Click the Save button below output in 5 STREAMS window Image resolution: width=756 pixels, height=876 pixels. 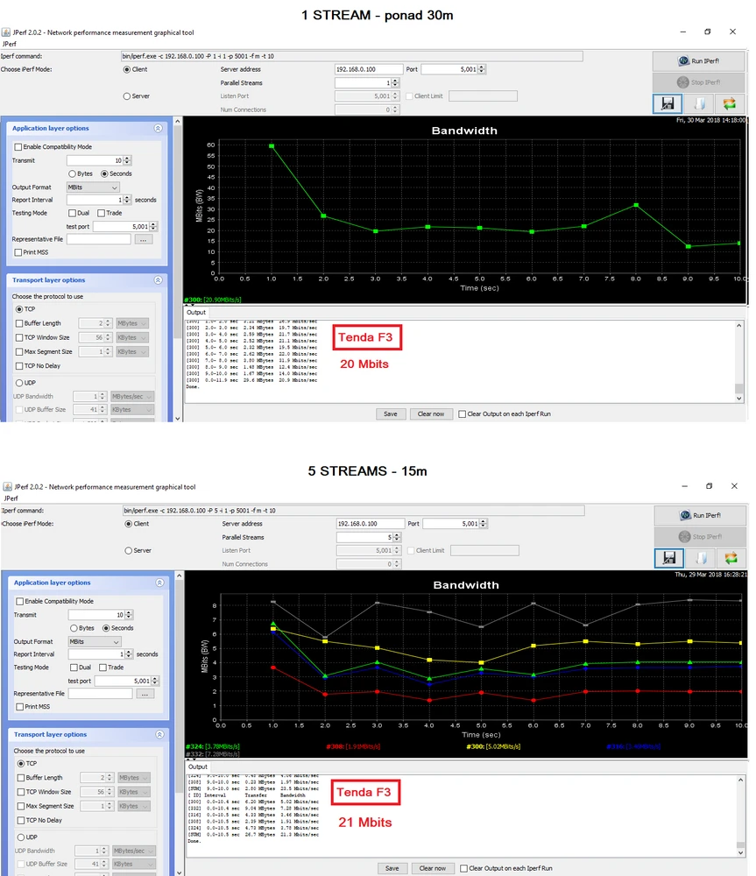click(392, 868)
